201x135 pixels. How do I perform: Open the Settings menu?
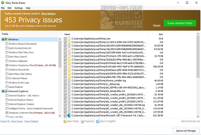pyautogui.click(x=19, y=8)
